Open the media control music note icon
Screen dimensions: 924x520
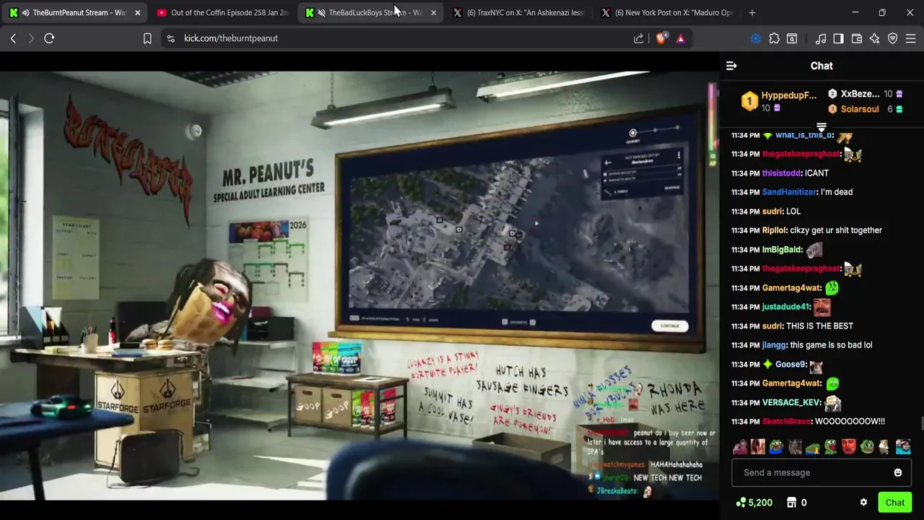click(x=821, y=38)
